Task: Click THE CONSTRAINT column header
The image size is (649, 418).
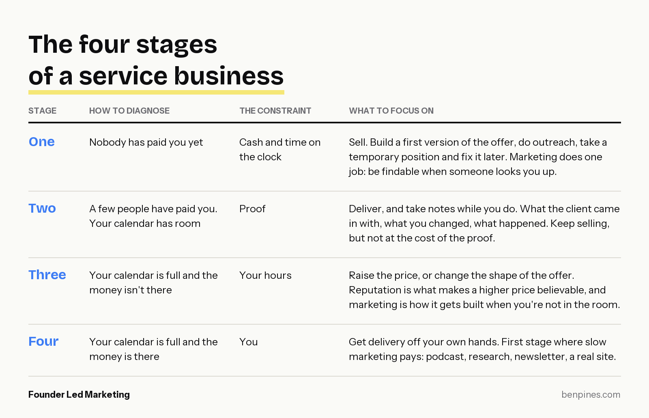Action: 275,111
